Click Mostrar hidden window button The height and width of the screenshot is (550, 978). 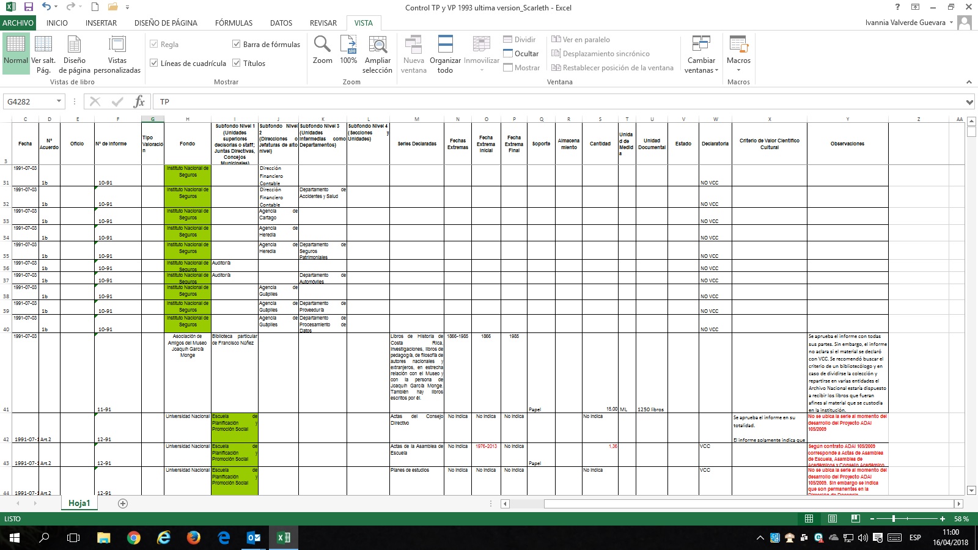tap(521, 68)
